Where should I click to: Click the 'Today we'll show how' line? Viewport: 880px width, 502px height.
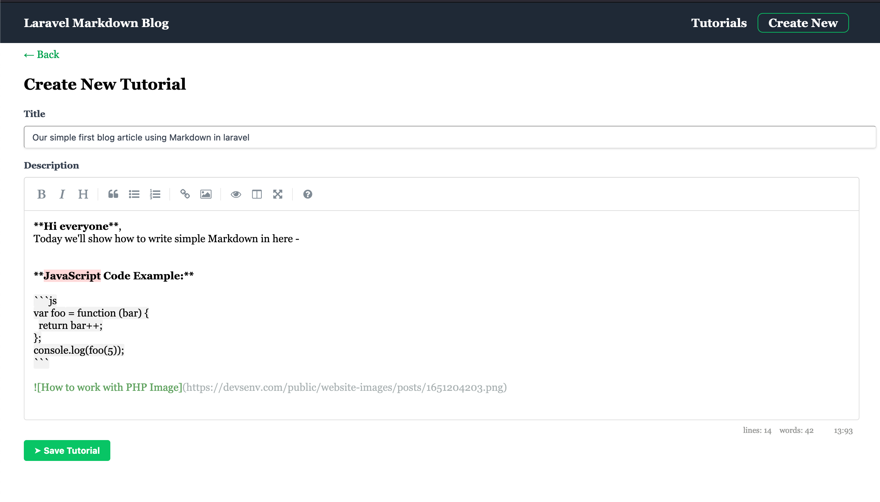tap(166, 239)
